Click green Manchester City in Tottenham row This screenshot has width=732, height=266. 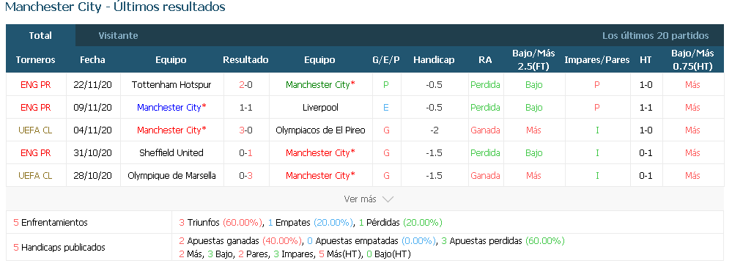point(320,85)
